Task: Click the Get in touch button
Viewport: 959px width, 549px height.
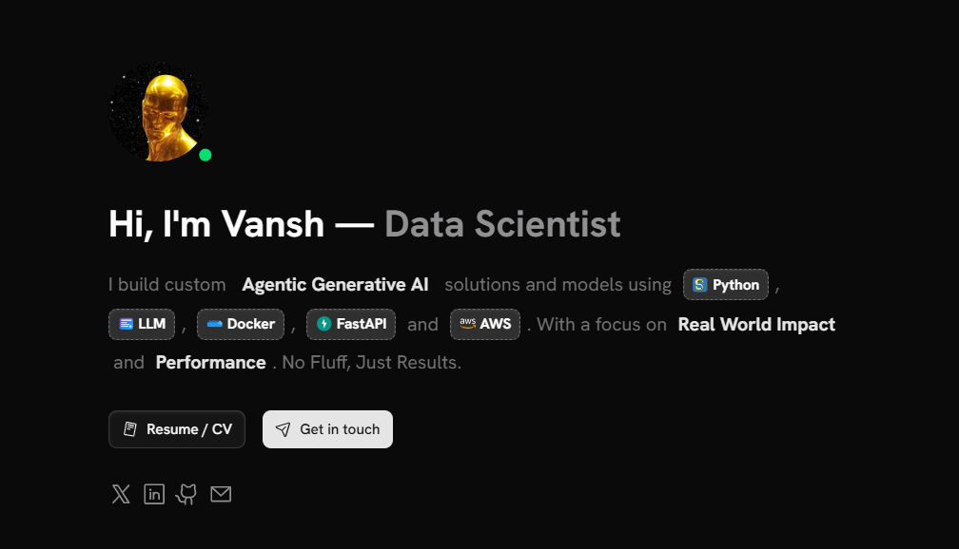Action: point(327,429)
